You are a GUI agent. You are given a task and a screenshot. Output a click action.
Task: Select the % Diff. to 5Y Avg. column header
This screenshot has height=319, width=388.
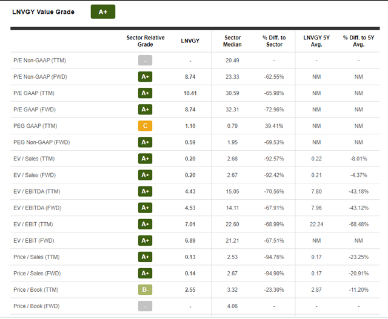click(x=358, y=41)
